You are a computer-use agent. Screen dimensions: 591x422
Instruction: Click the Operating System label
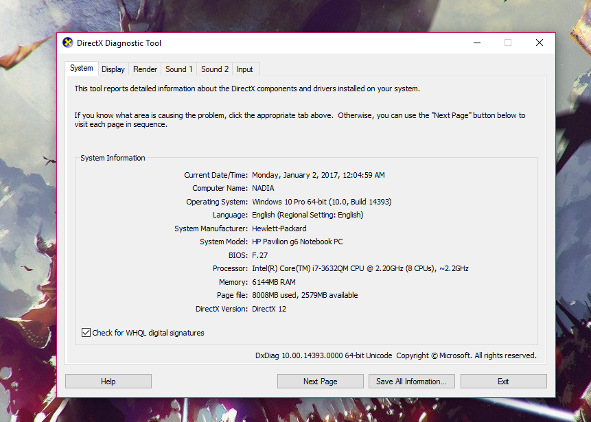click(x=217, y=202)
